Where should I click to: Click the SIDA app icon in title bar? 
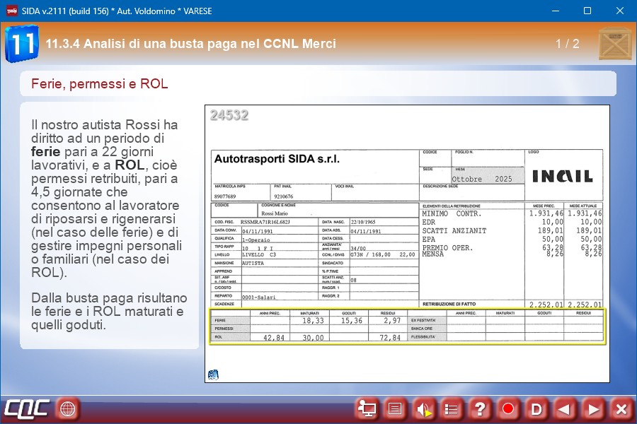tap(11, 11)
